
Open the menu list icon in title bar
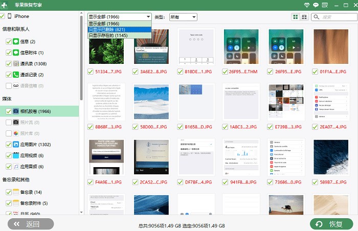tap(325, 5)
